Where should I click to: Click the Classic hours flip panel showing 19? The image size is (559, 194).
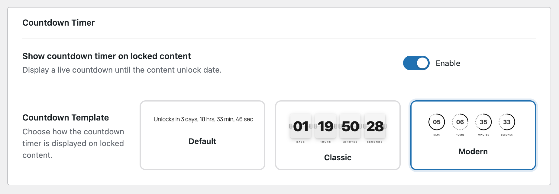tap(325, 127)
